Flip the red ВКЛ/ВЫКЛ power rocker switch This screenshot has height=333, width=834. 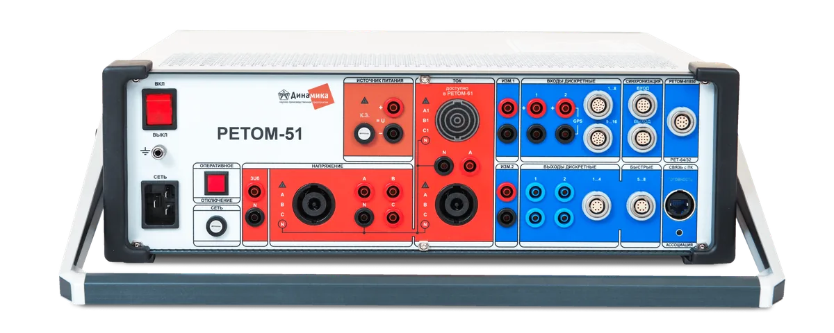pos(158,109)
